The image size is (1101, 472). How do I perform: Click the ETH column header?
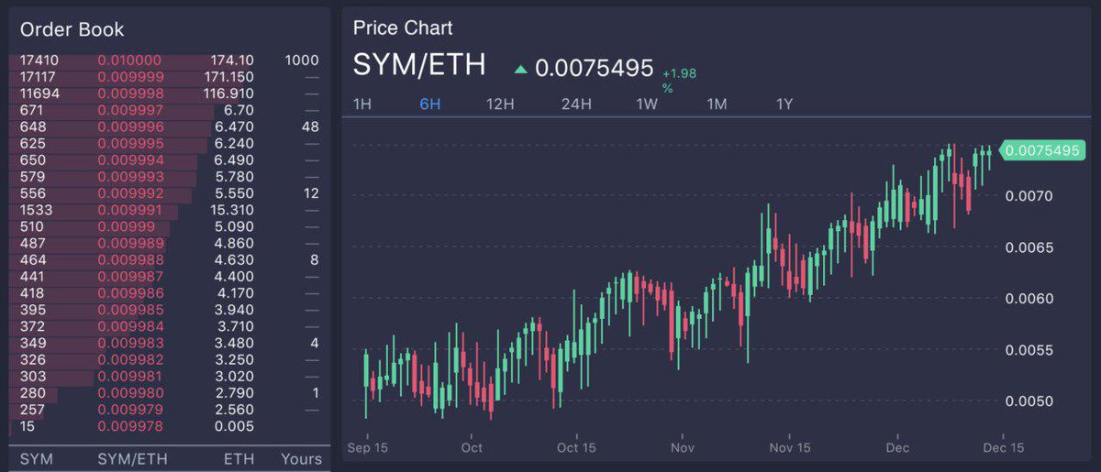click(239, 458)
